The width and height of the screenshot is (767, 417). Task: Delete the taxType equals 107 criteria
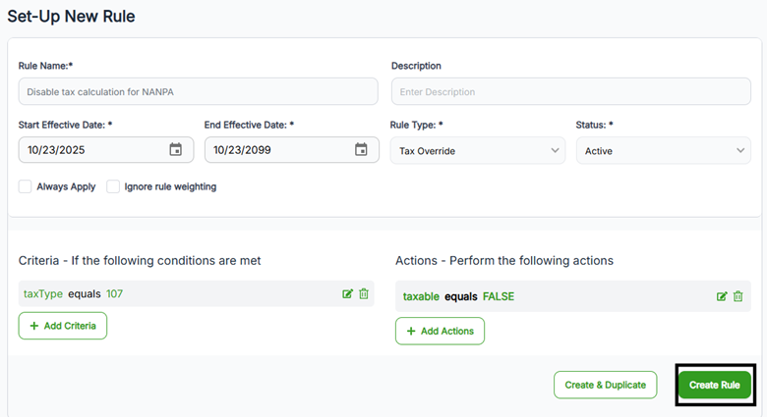(x=364, y=293)
